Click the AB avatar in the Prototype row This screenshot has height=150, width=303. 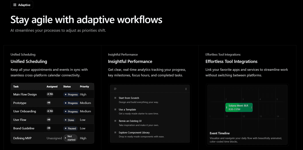click(49, 103)
